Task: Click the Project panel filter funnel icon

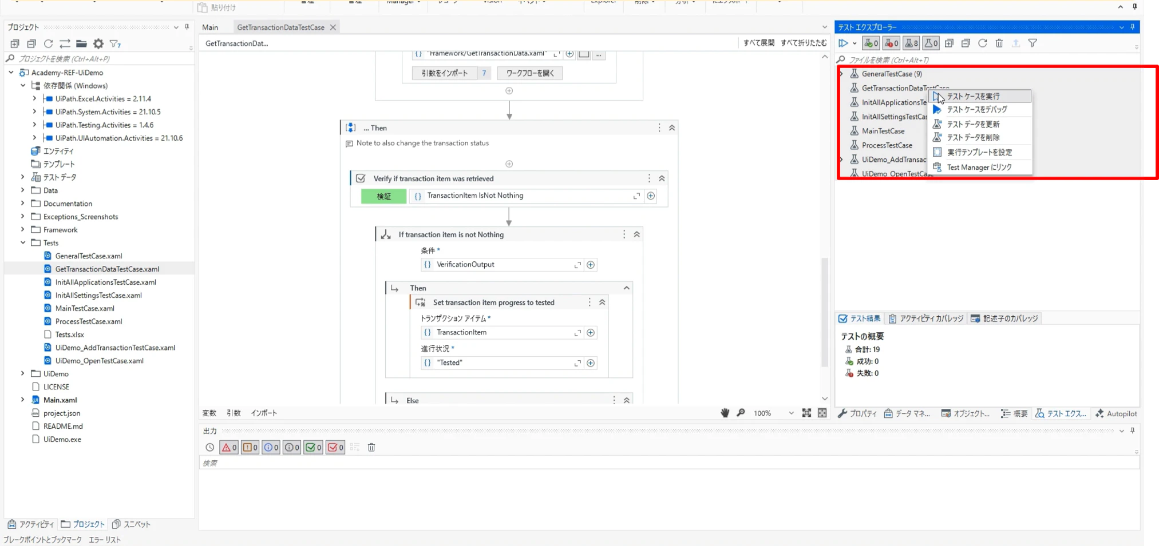Action: (115, 43)
